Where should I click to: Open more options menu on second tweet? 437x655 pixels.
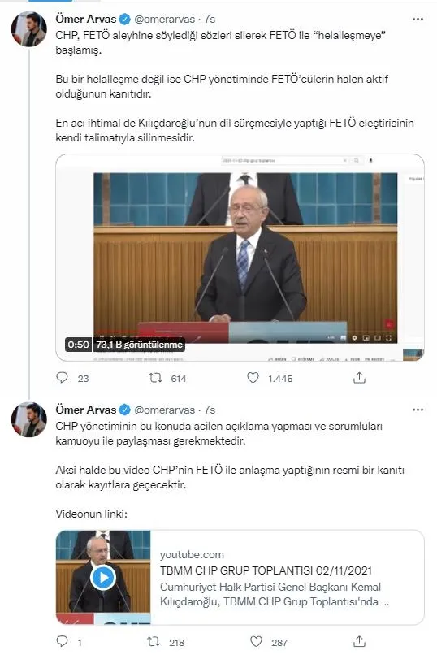[418, 410]
